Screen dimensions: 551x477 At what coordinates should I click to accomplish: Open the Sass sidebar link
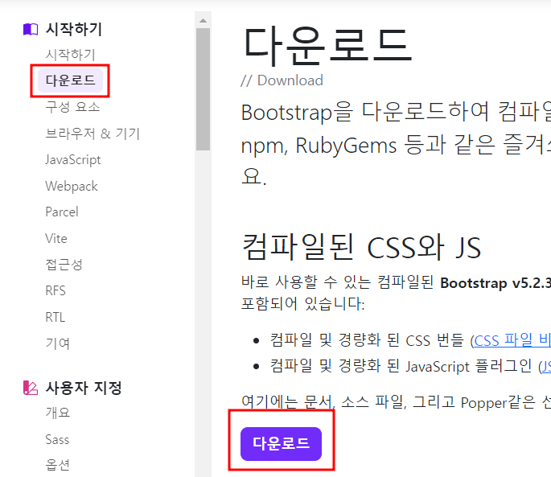57,439
